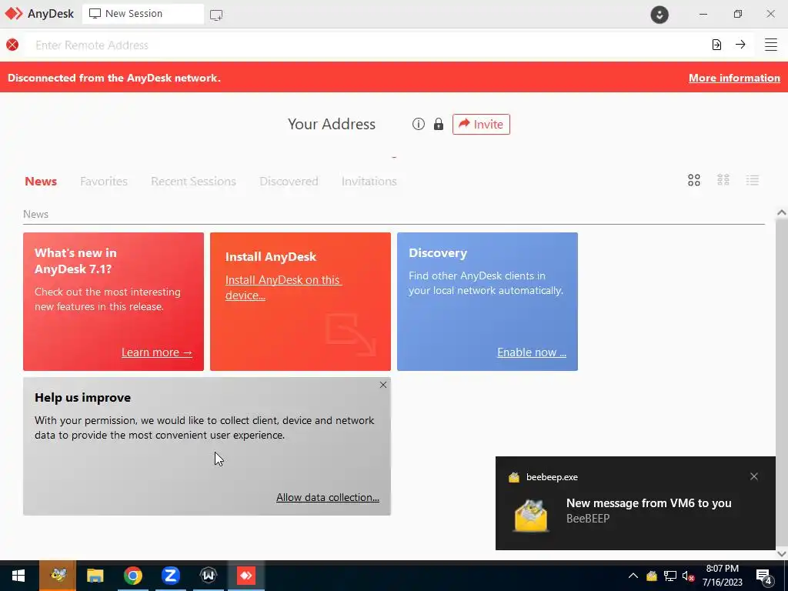The image size is (788, 591).
Task: Click scrollbar down arrow in news panel
Action: pos(782,553)
